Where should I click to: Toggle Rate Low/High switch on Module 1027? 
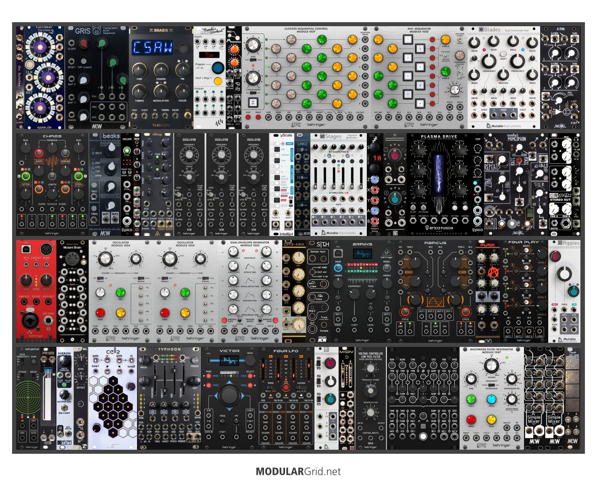click(x=253, y=60)
